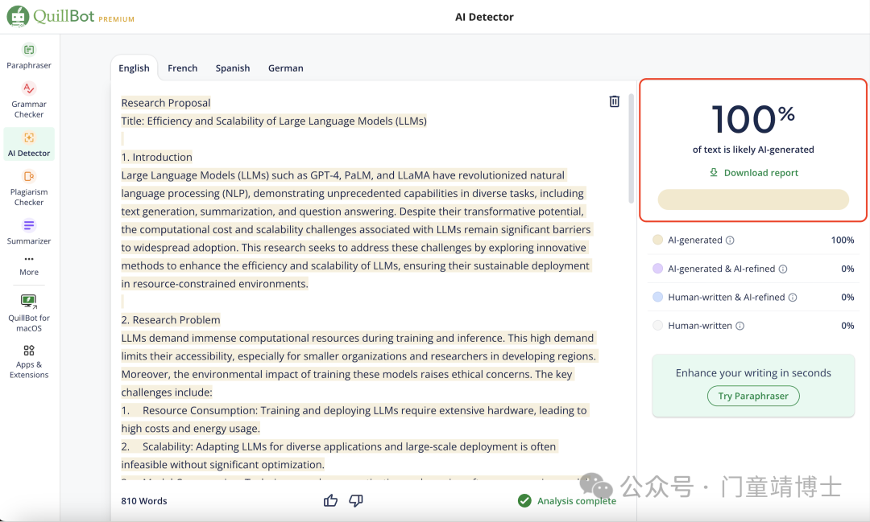Give thumbs down feedback
This screenshot has width=870, height=522.
coord(356,500)
